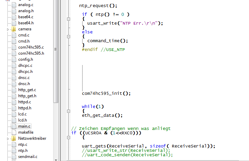249x161 pixels.
Task: Expand the camera folder
Action: coord(8,29)
